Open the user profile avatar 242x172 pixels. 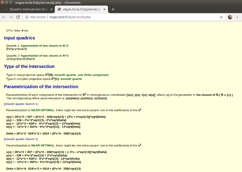coord(230,17)
